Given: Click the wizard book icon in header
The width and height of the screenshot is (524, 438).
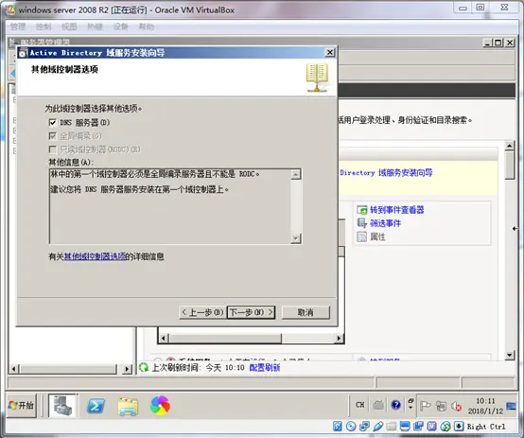Looking at the screenshot, I should click(317, 78).
